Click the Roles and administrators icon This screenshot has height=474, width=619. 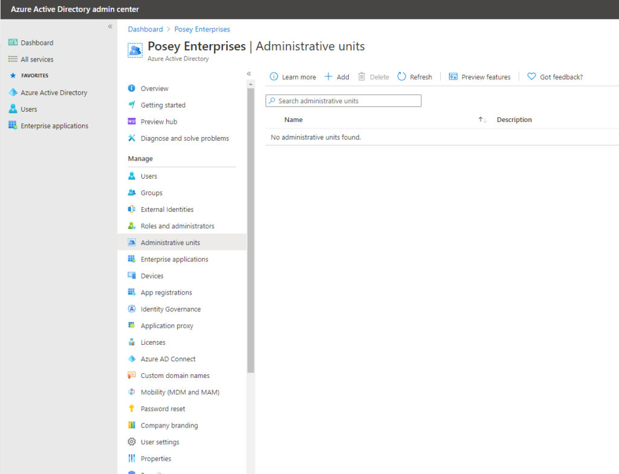(x=131, y=226)
